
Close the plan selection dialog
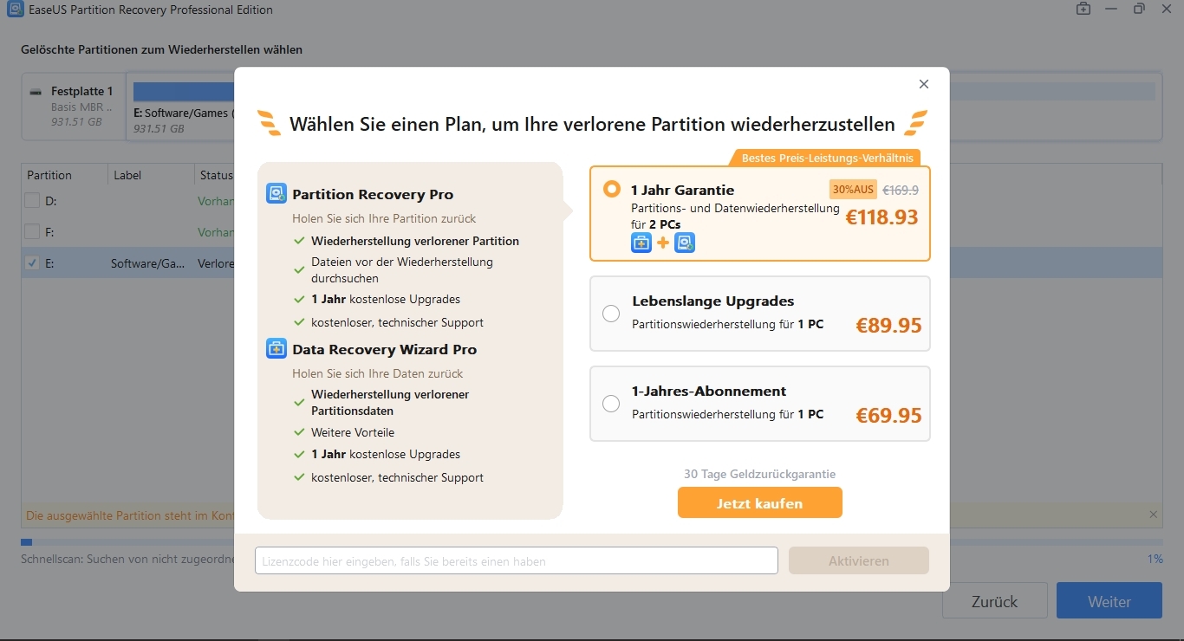click(924, 84)
